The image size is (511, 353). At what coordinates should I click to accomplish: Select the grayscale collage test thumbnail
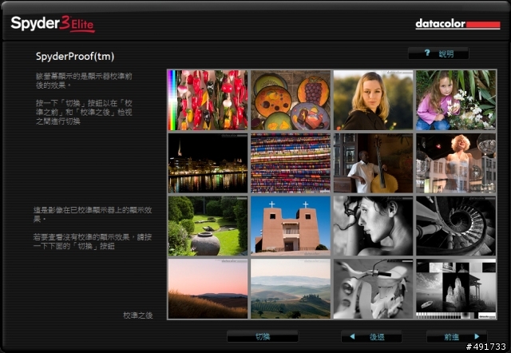[456, 289]
